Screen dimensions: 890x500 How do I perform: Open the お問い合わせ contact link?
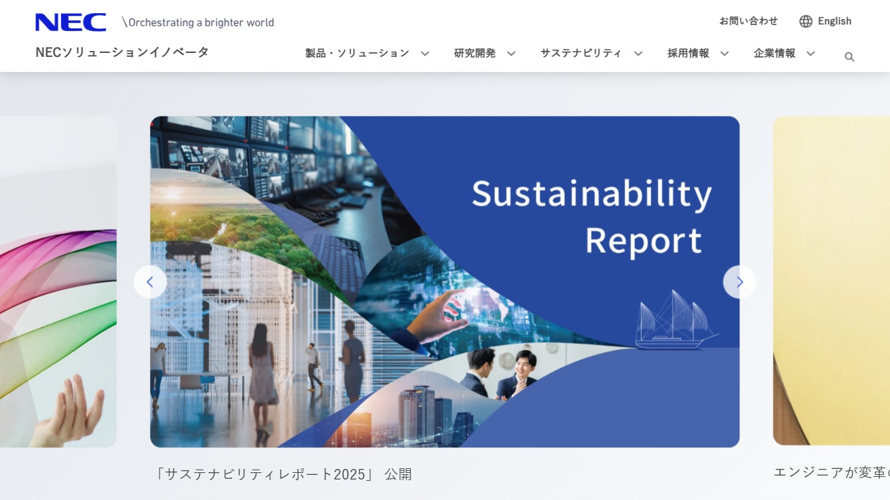tap(748, 21)
